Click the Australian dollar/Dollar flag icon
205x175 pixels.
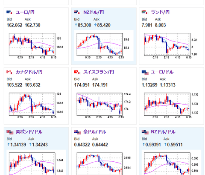point(78,132)
